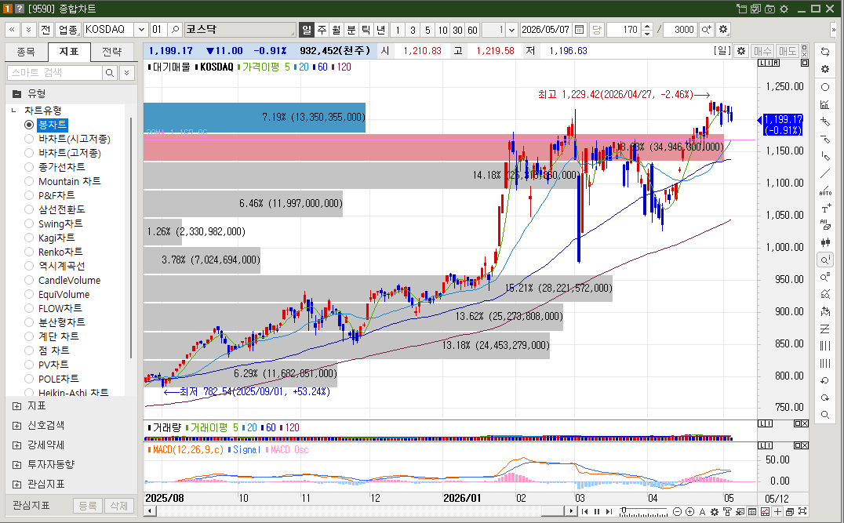The width and height of the screenshot is (844, 523).
Task: Click the horizontal chart scrollbar thumb
Action: 552,511
